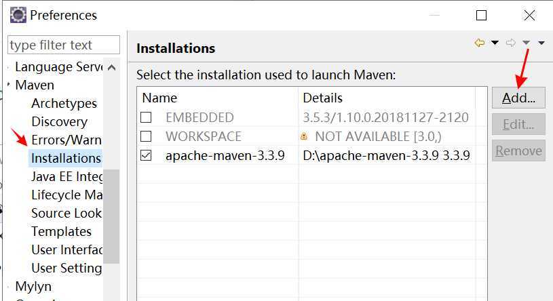Viewport: 553px width, 301px height.
Task: Click the tree scroll-up arrow
Action: coord(112,67)
